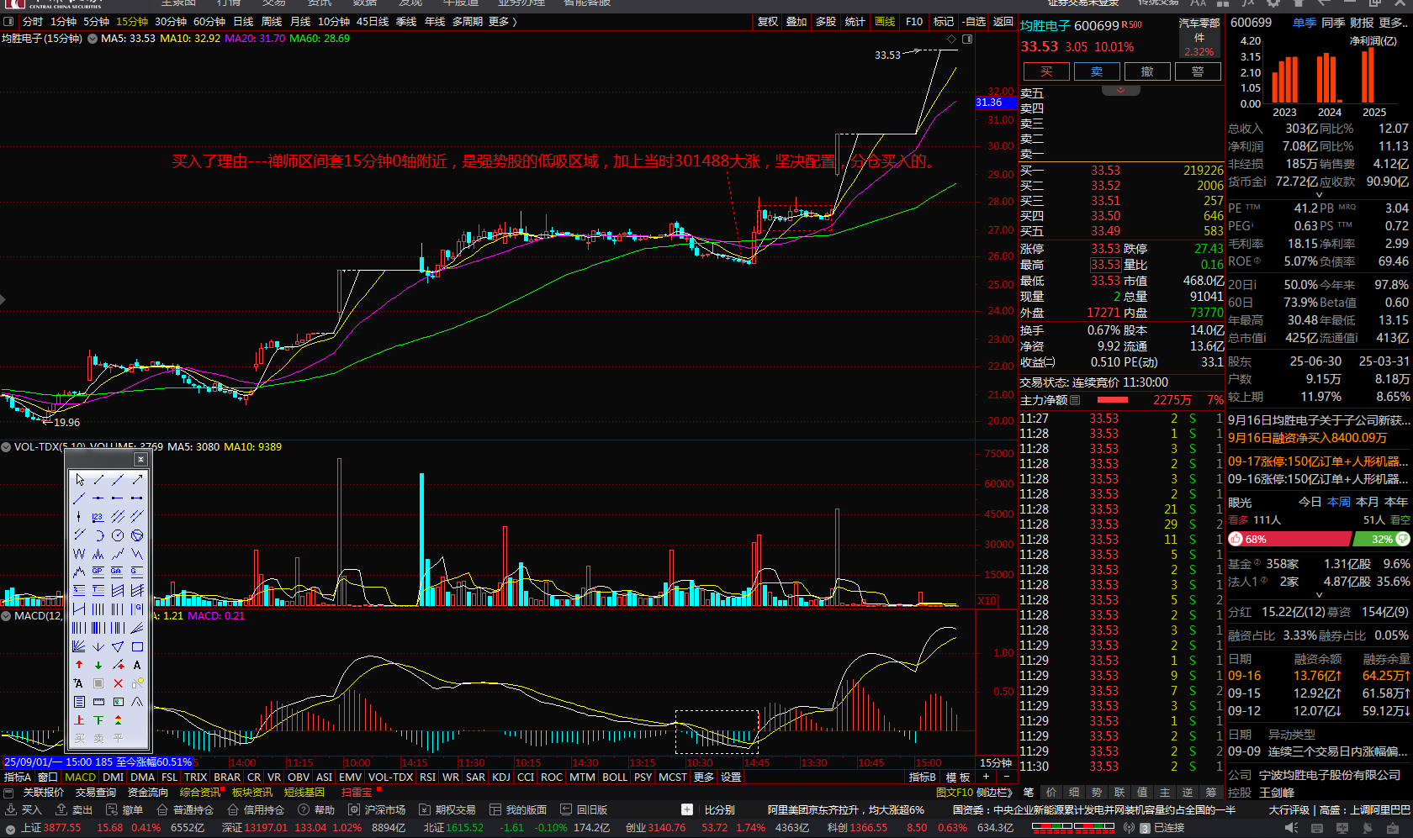Insert a red up-arrow marker
Viewport: 1413px width, 838px height.
point(79,665)
